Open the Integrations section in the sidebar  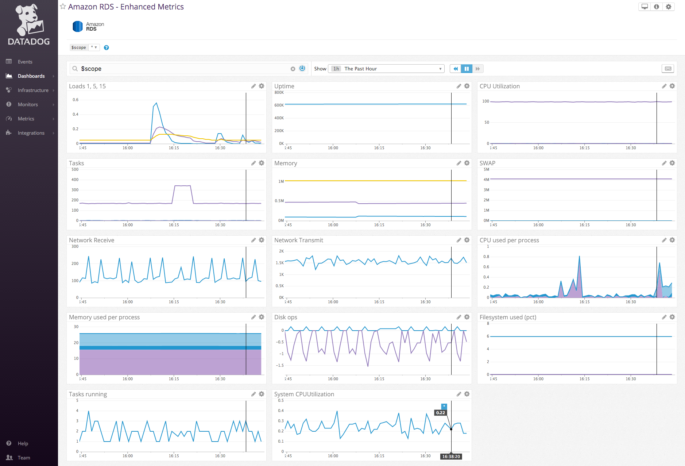click(31, 133)
